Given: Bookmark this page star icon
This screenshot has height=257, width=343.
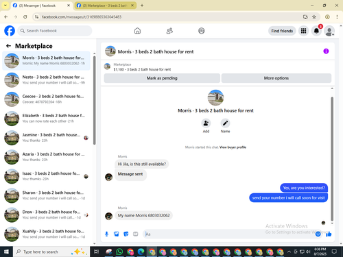Looking at the screenshot, I should pyautogui.click(x=314, y=17).
